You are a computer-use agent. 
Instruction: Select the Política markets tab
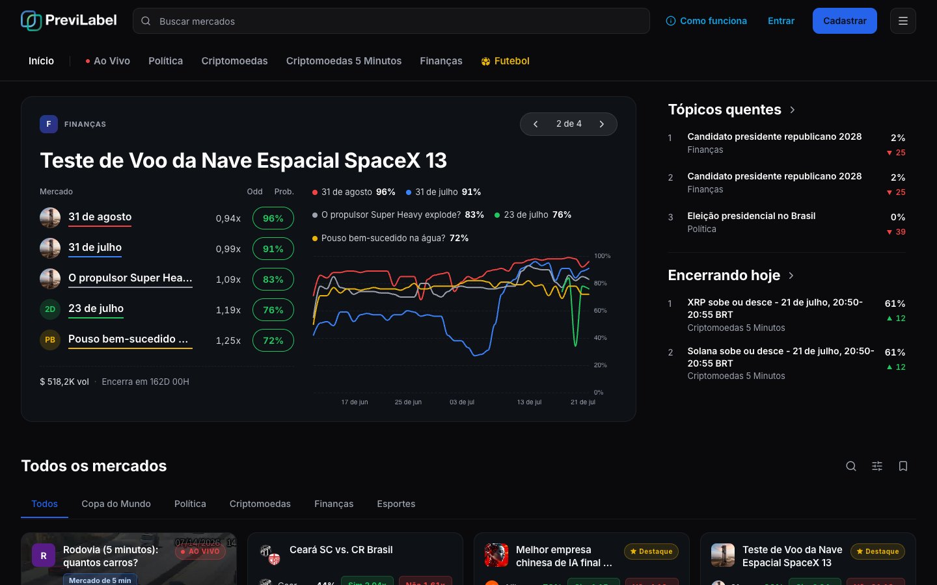click(x=190, y=504)
